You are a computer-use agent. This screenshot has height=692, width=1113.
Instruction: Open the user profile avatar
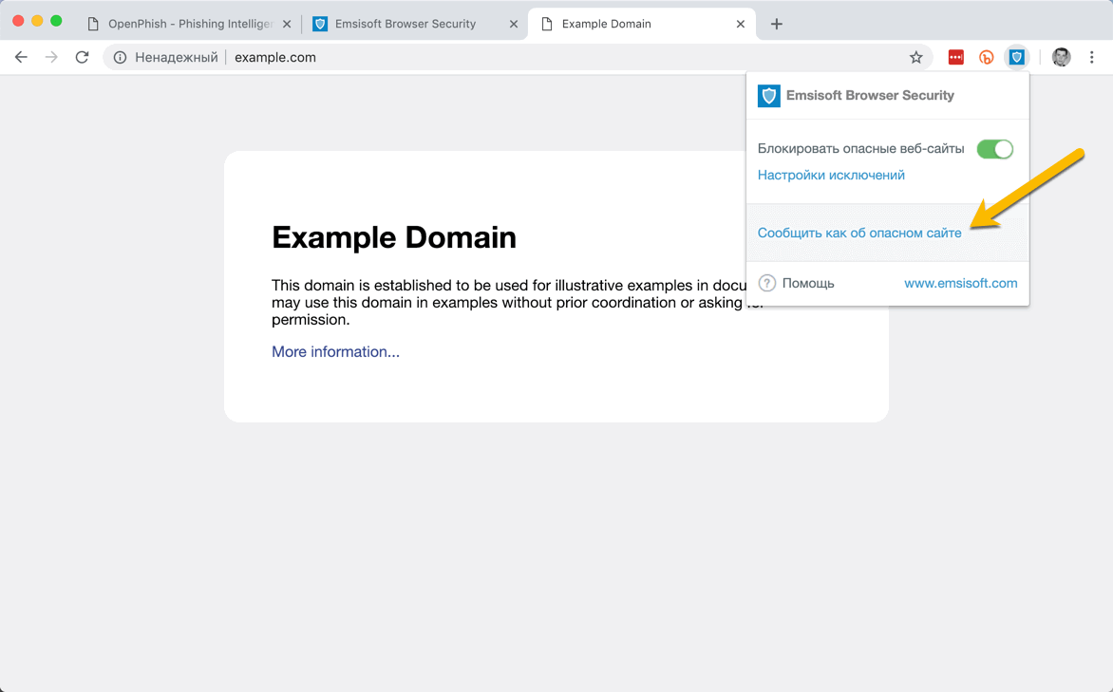click(x=1061, y=58)
